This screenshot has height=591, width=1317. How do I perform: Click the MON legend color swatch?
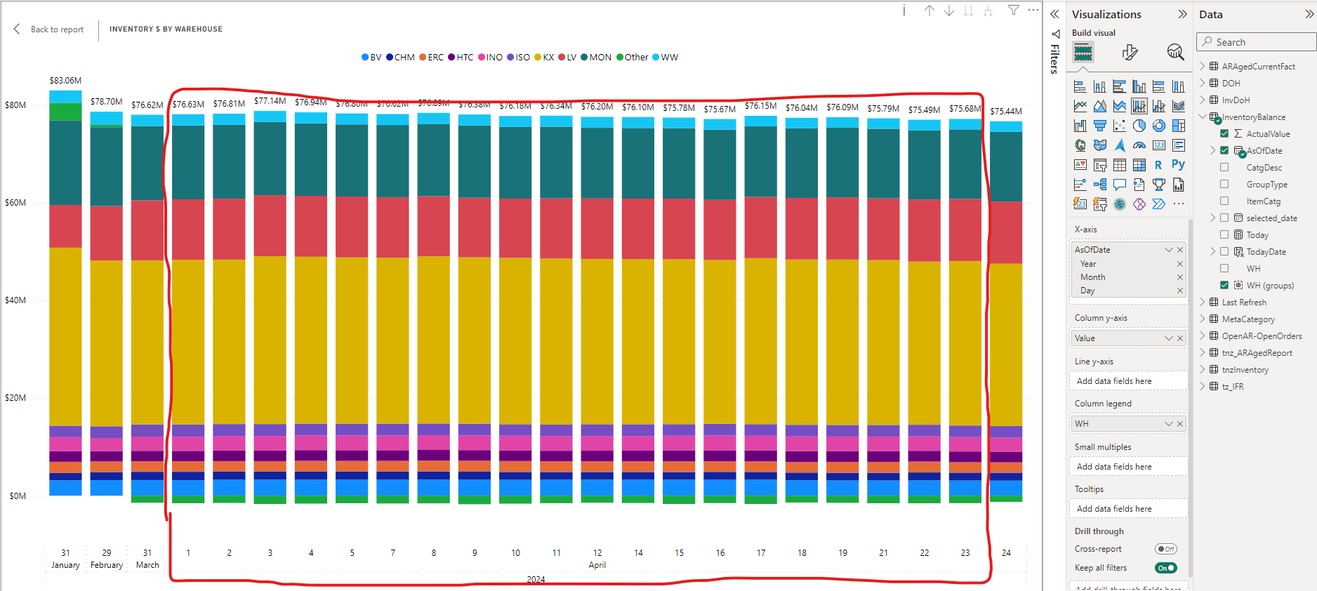(584, 58)
